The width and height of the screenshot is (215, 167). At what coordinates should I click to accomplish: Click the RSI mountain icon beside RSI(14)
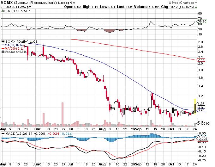tap(3, 11)
